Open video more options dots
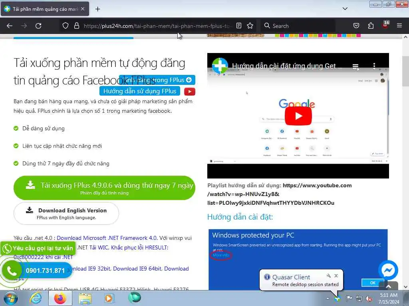Image resolution: width=409 pixels, height=306 pixels. click(374, 66)
